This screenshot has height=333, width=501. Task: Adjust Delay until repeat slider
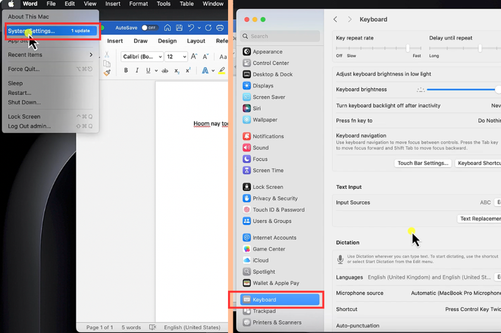(480, 48)
